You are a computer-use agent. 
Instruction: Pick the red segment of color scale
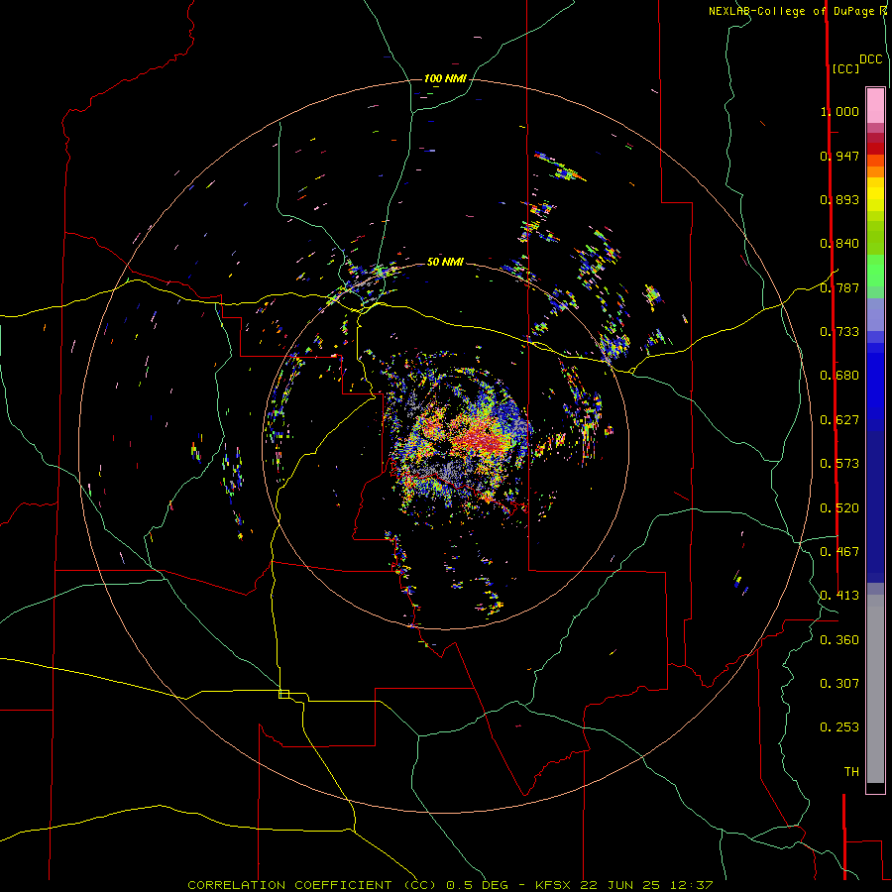click(875, 149)
